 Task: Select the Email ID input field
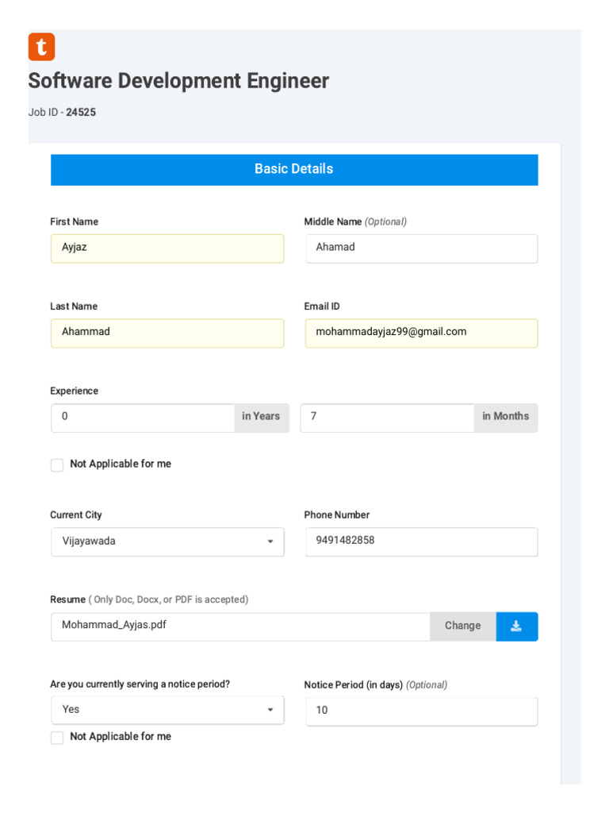(421, 333)
